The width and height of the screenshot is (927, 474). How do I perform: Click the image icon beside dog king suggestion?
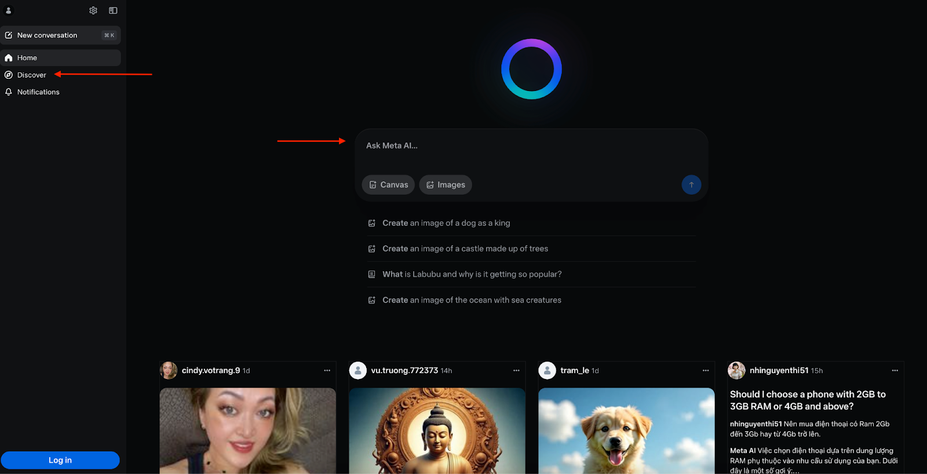click(x=372, y=223)
